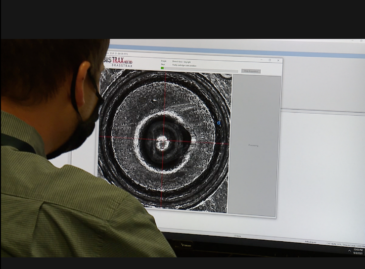Click the '6 items' status bar text

[x=238, y=236]
